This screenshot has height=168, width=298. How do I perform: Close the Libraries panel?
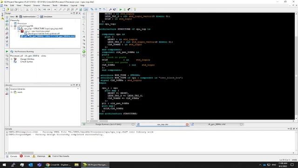coord(80,85)
